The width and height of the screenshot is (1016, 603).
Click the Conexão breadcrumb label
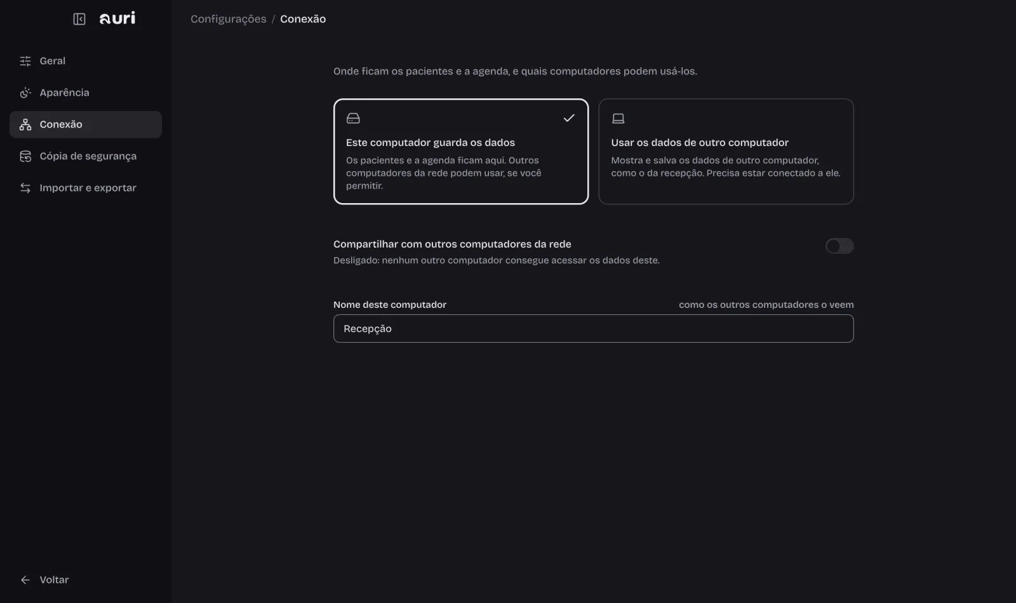tap(303, 19)
